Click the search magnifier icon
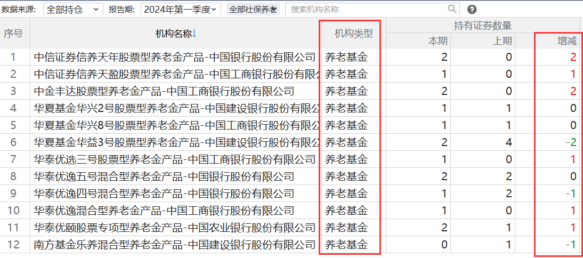 tap(452, 9)
